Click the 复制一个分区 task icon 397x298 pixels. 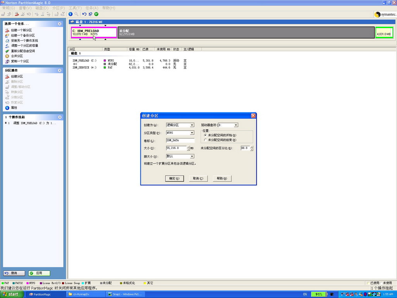click(7, 61)
